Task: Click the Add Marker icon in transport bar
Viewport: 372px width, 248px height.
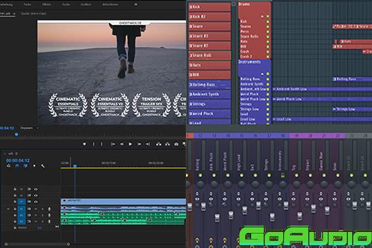Action: [85, 144]
